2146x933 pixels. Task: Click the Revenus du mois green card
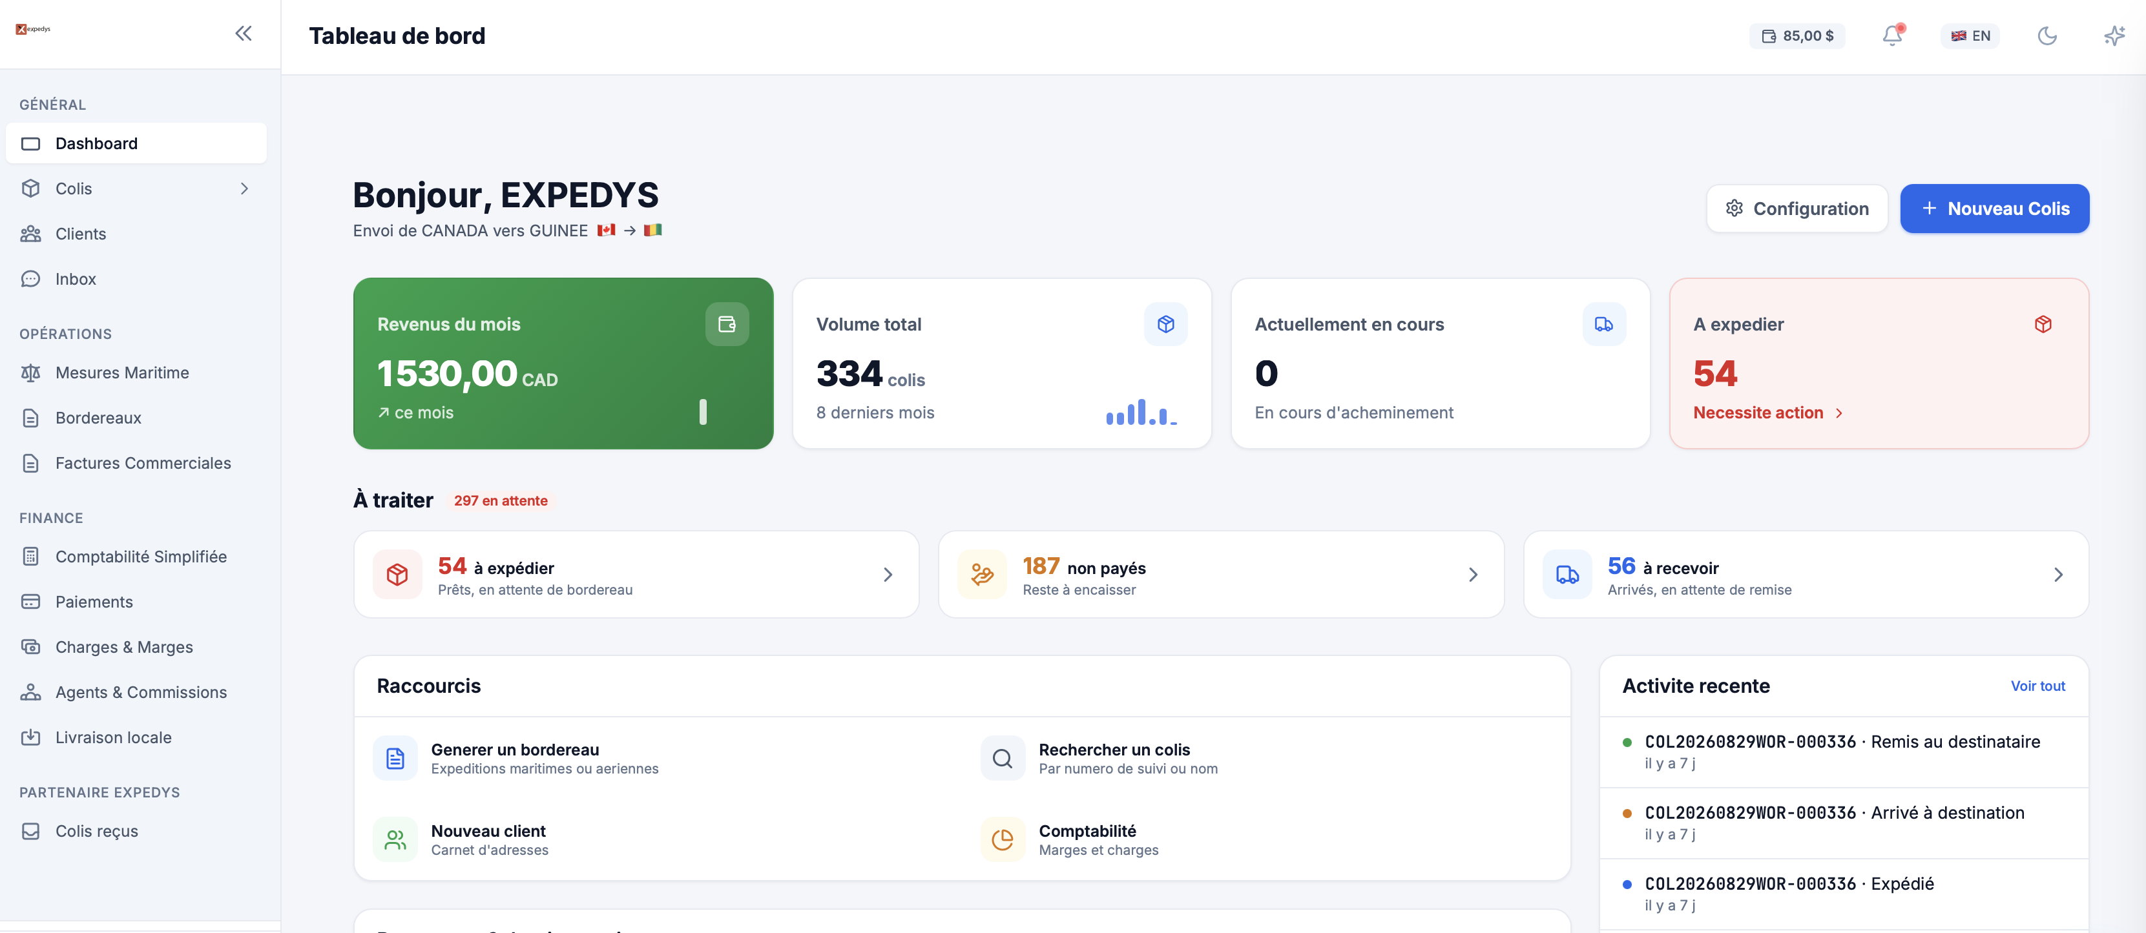point(563,364)
